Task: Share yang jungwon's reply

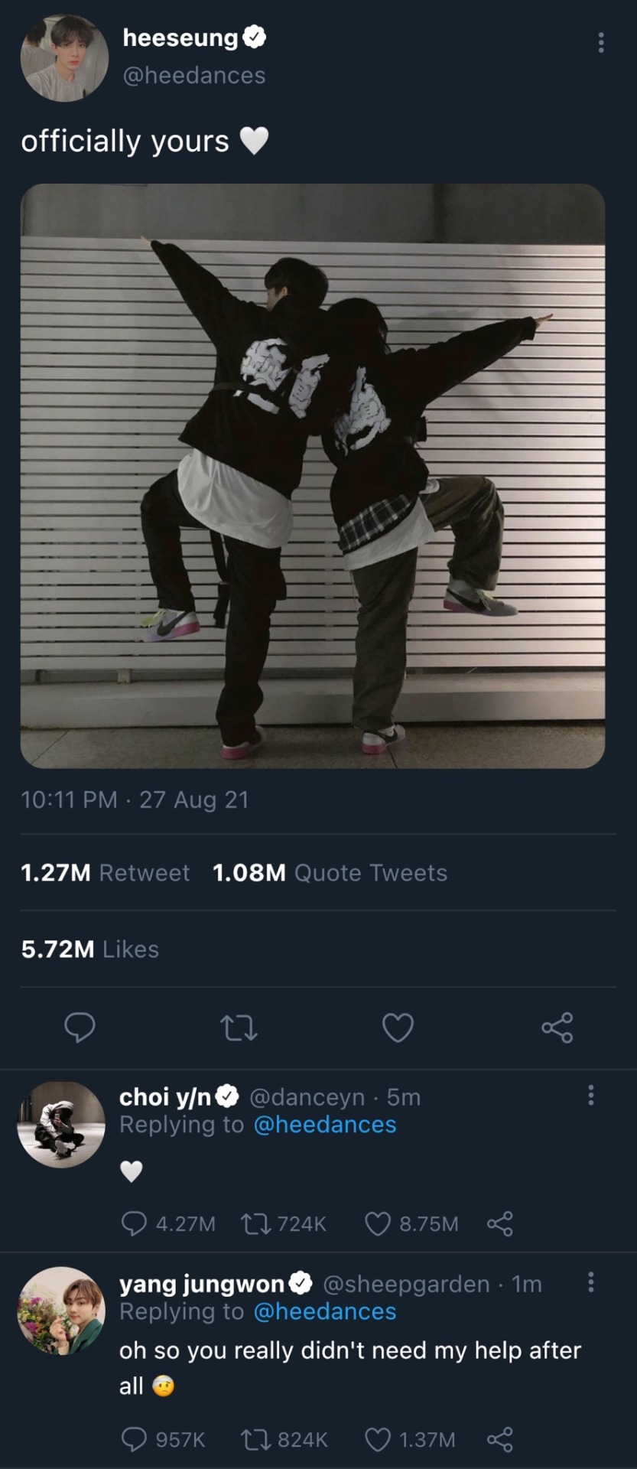Action: (500, 1440)
